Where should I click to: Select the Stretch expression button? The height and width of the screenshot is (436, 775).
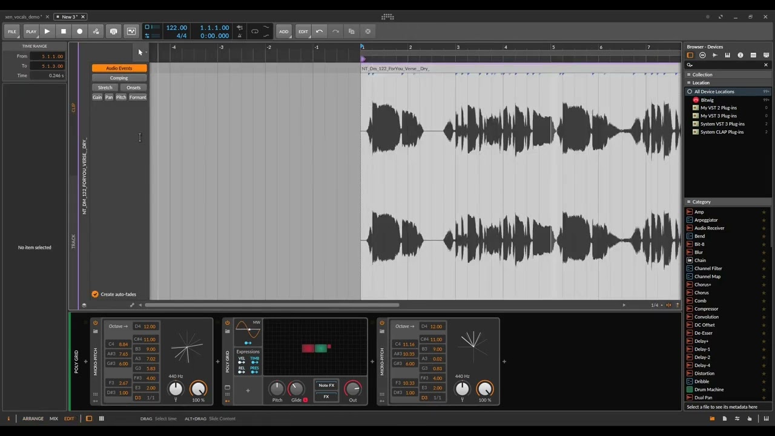pos(105,88)
